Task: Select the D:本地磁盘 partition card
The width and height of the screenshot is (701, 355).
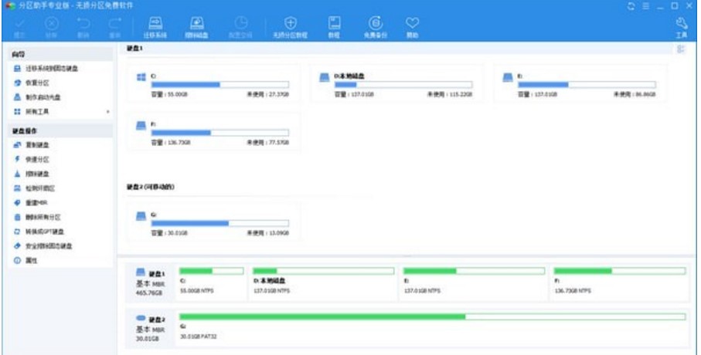Action: click(397, 83)
